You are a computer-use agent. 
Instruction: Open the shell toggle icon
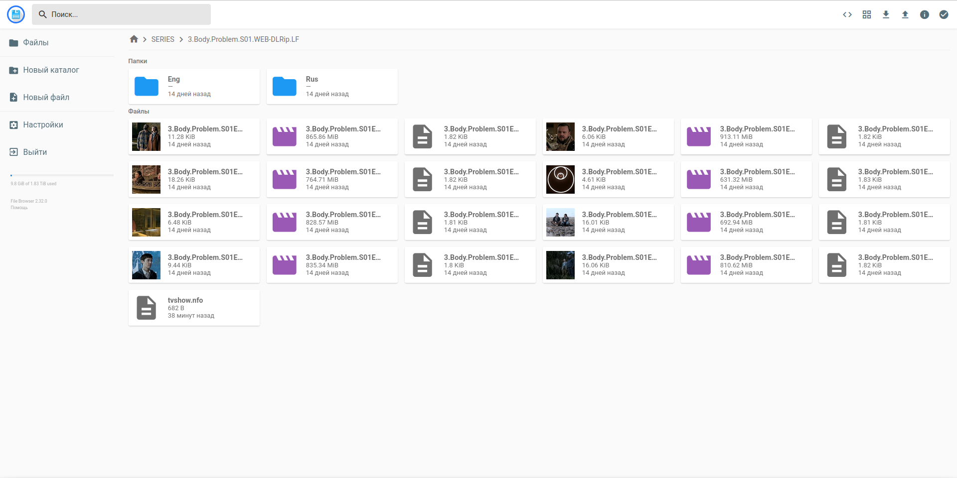pos(847,14)
